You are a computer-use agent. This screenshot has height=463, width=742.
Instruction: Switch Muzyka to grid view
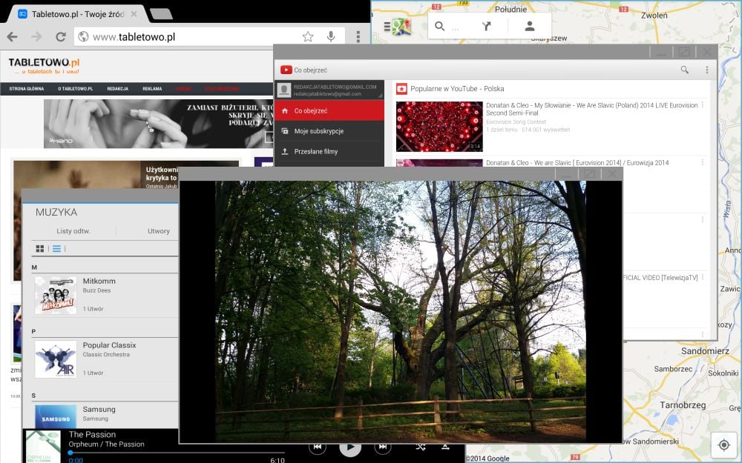click(40, 248)
